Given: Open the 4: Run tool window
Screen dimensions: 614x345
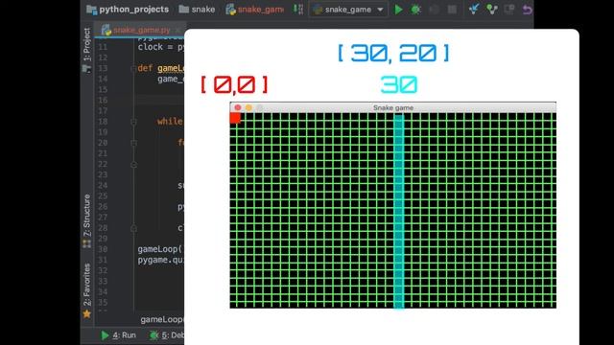Looking at the screenshot, I should tap(119, 335).
